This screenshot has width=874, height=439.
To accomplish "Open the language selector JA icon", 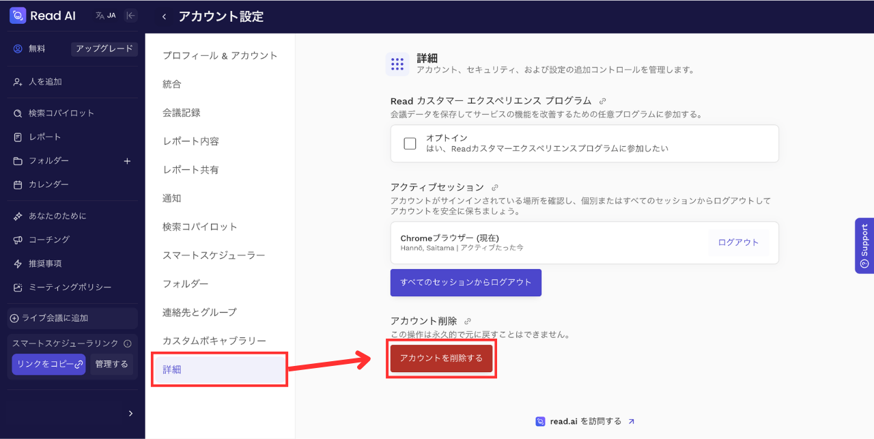I will [105, 16].
